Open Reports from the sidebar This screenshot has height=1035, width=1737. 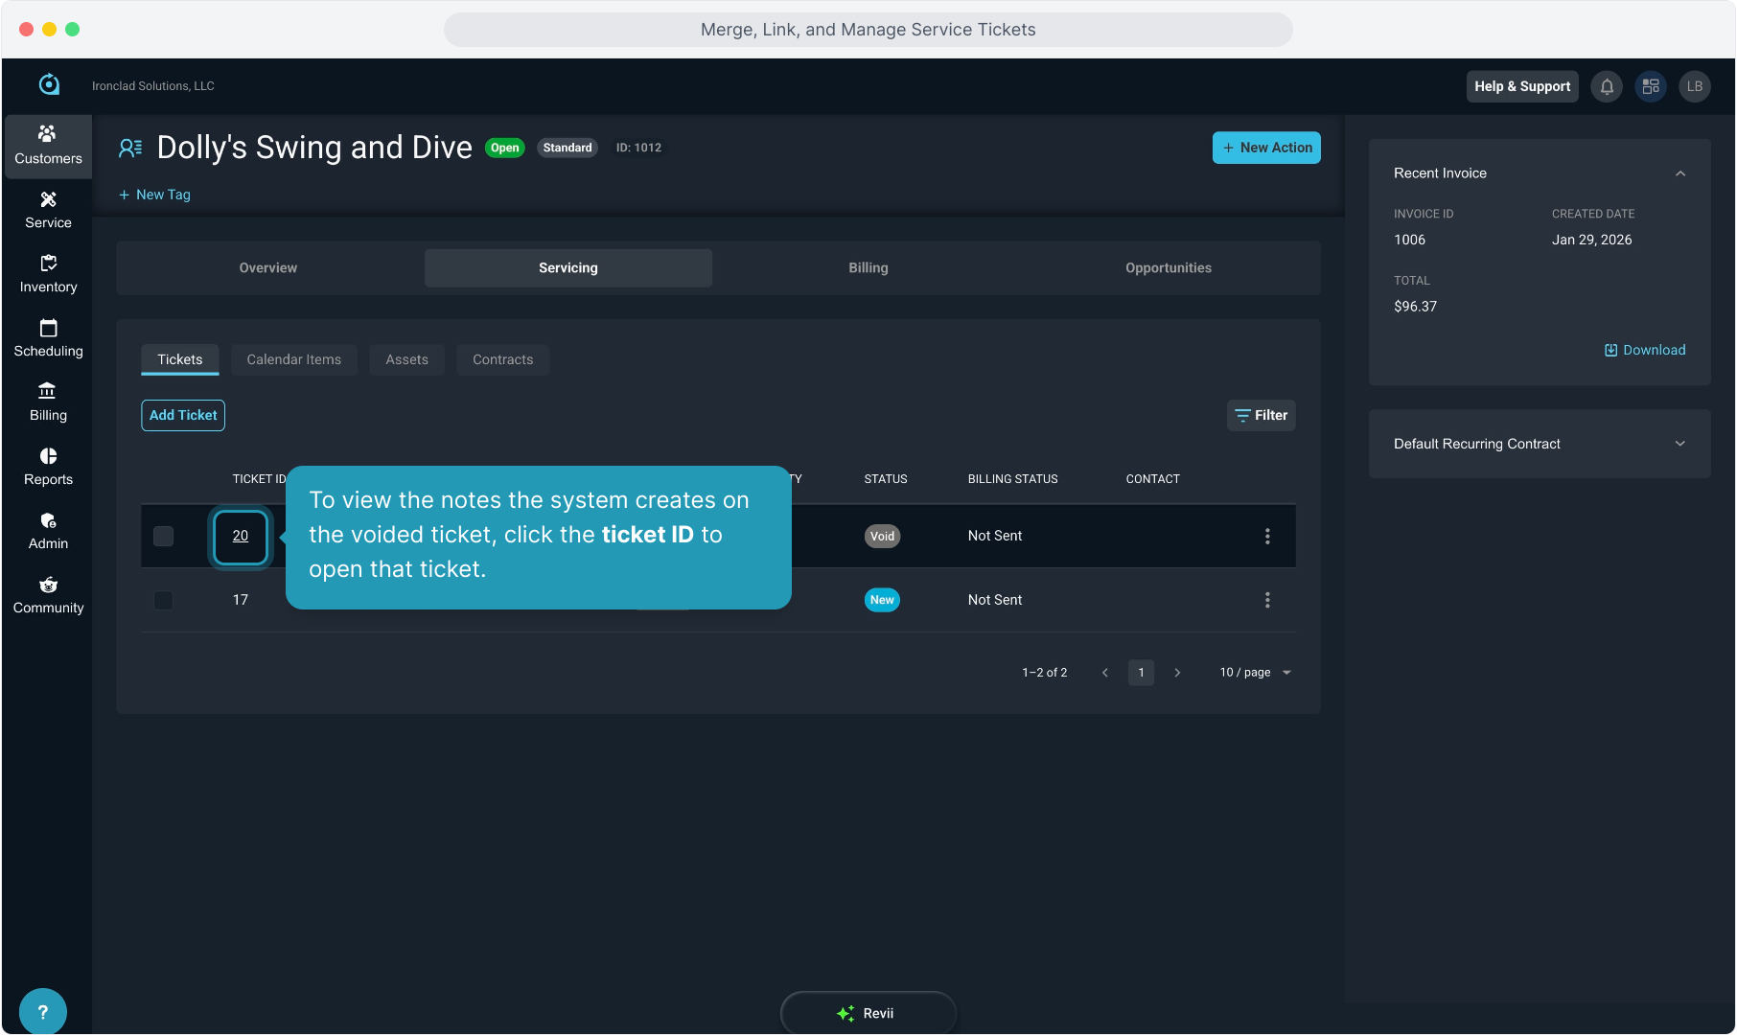48,467
